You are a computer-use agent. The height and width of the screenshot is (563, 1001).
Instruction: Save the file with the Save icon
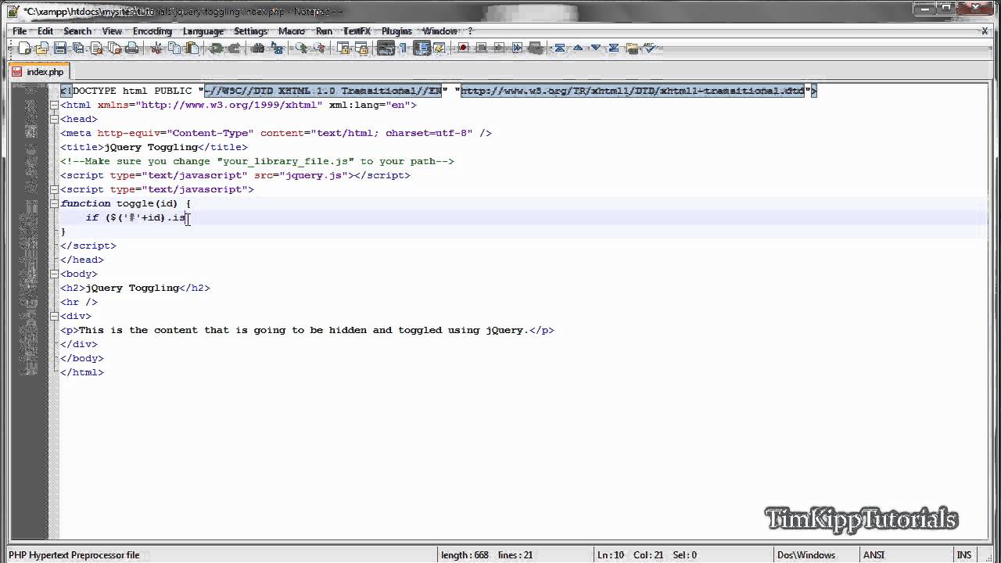point(60,48)
